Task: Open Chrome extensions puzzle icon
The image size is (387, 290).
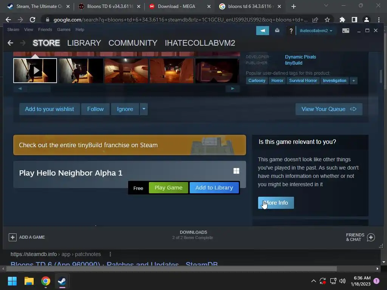Action: [x=342, y=20]
